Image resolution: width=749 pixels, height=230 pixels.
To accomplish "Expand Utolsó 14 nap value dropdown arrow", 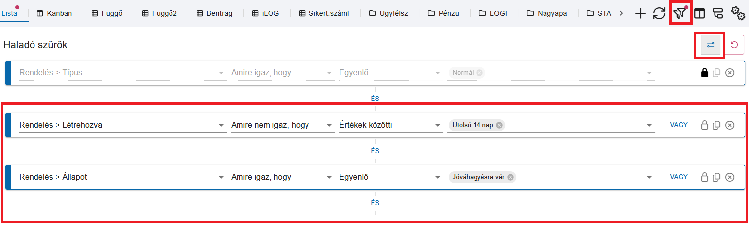I will 649,125.
